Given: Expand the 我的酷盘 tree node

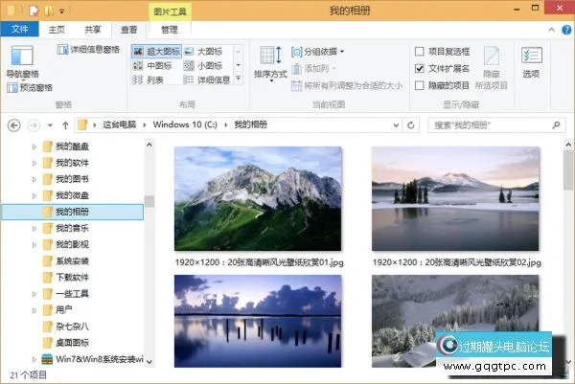Looking at the screenshot, I should (34, 147).
